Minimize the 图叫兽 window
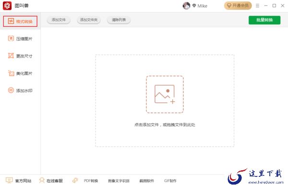 coord(266,6)
